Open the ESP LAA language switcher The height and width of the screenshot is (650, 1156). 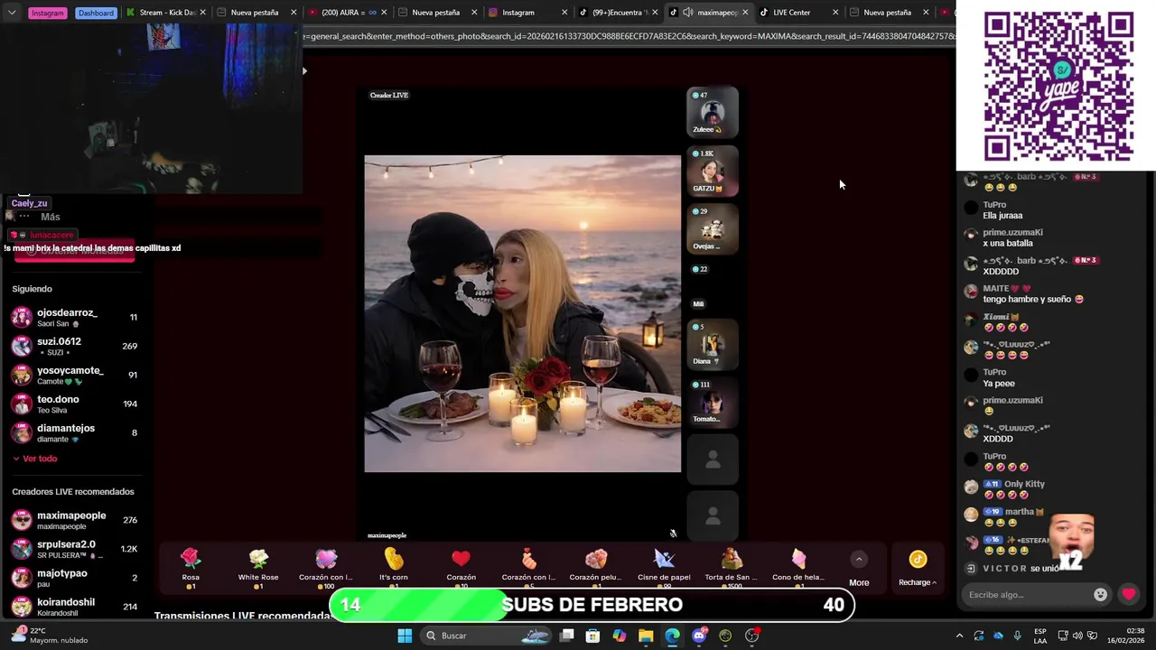tap(1040, 636)
